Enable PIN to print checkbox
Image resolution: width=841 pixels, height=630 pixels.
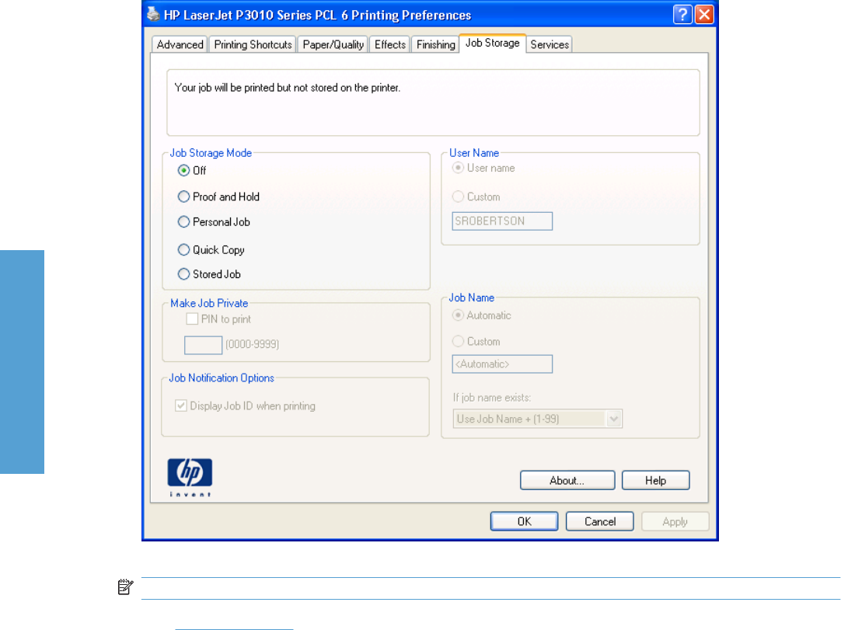pyautogui.click(x=192, y=319)
